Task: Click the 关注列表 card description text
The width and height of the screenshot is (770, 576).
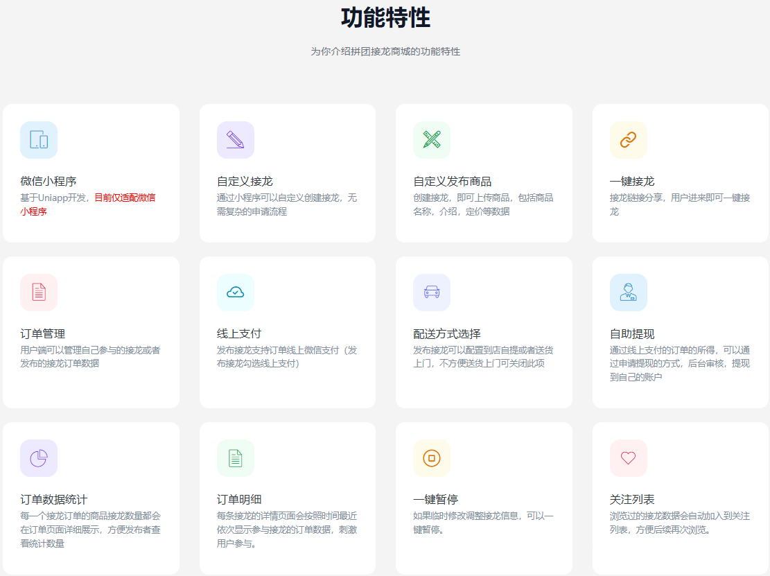Action: [x=679, y=523]
